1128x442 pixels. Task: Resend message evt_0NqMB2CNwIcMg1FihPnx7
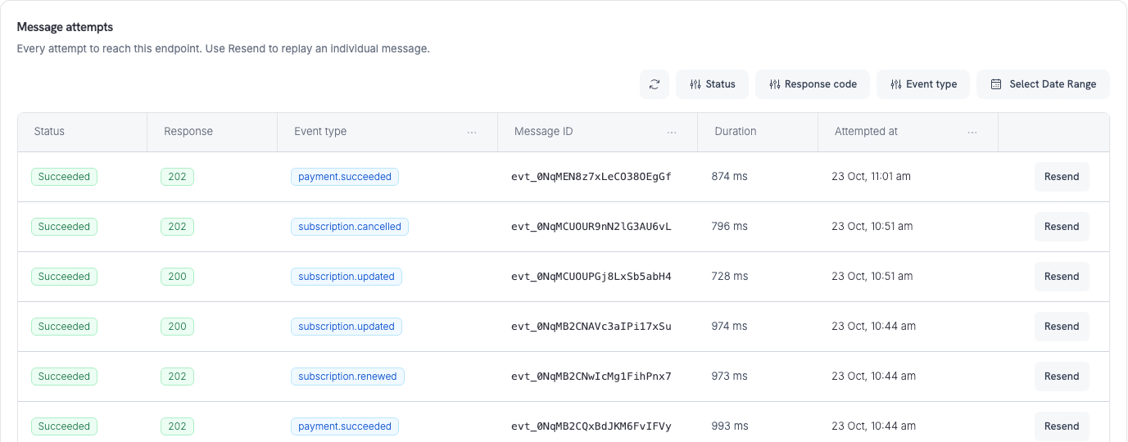tap(1062, 377)
